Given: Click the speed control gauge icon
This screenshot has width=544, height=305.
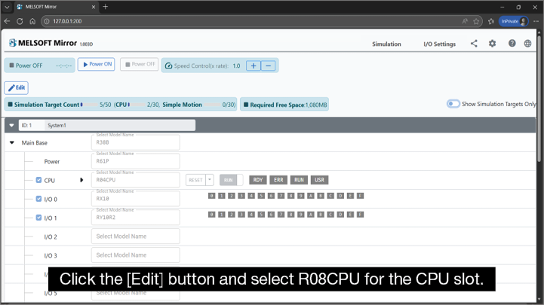Looking at the screenshot, I should [168, 66].
